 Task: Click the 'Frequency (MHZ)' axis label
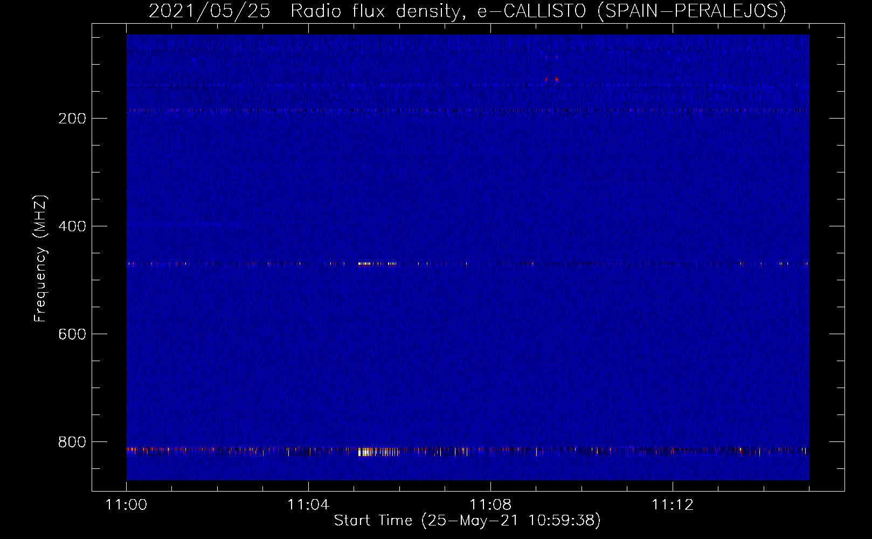40,259
